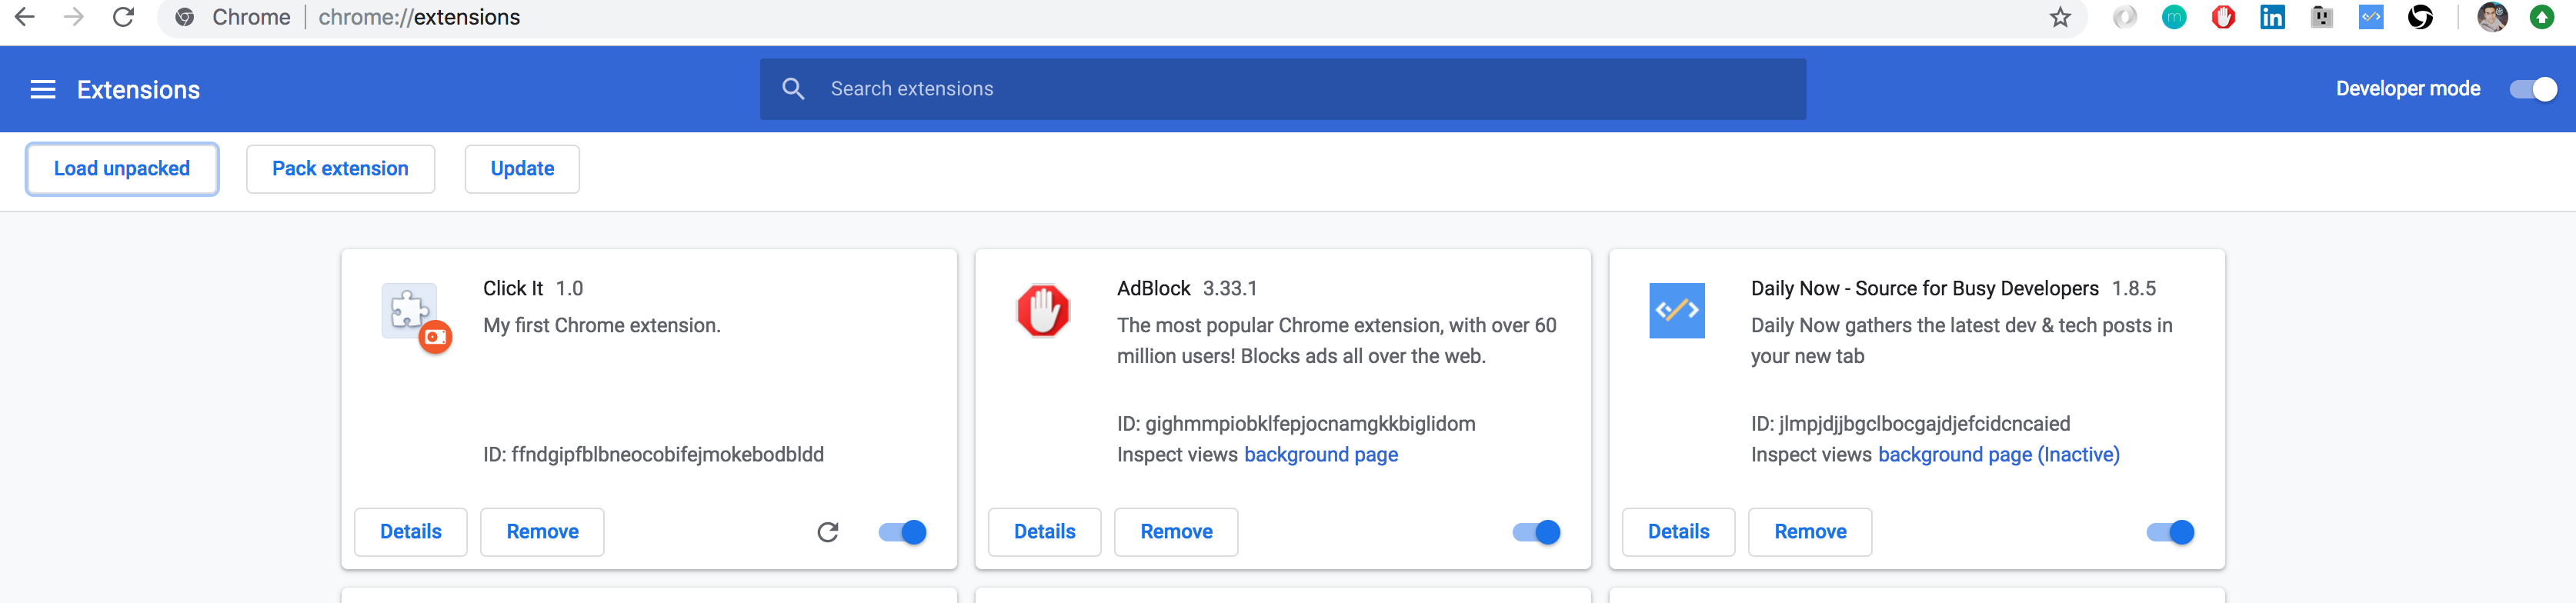This screenshot has height=603, width=2576.
Task: Click the Developer mode label
Action: pyautogui.click(x=2408, y=89)
